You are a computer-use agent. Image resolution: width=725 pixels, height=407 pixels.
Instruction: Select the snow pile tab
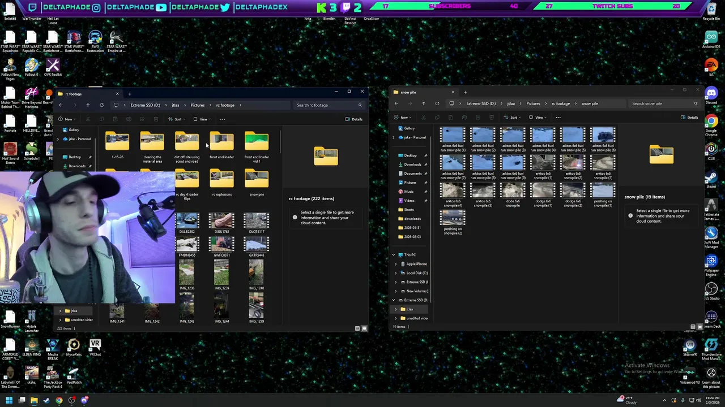point(424,92)
